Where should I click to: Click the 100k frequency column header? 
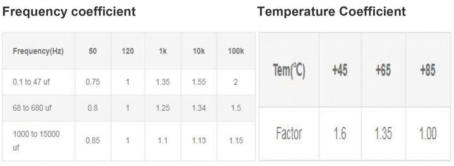click(x=236, y=51)
